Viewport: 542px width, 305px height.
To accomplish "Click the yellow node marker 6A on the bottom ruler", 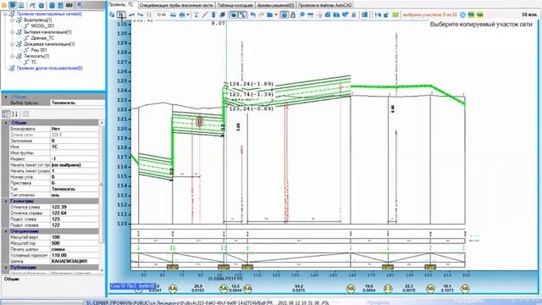I will coord(247,288).
